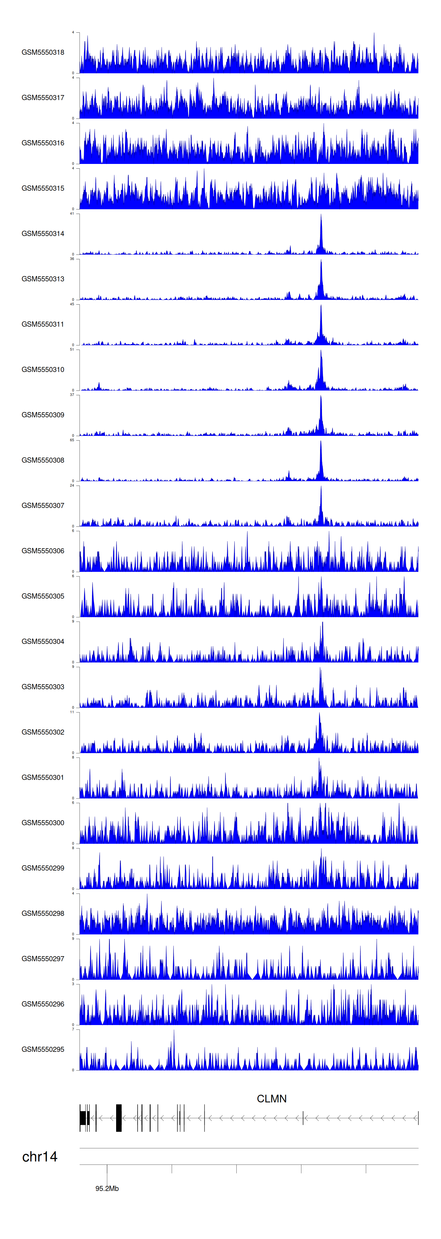The height and width of the screenshot is (1239, 441).
Task: Select the GSM5550295 track label
Action: pyautogui.click(x=43, y=1049)
